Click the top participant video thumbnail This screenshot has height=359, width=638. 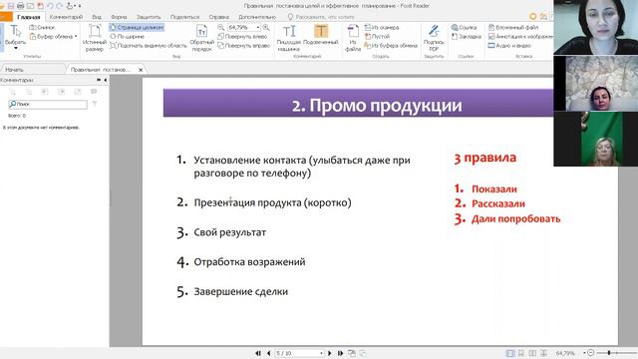[596, 27]
